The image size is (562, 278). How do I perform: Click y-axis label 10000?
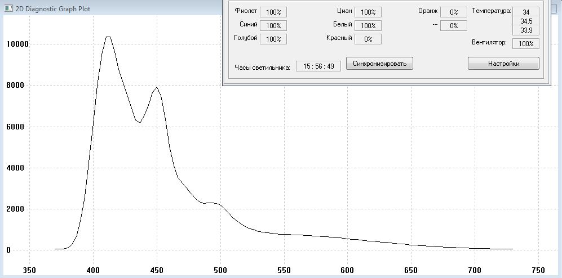coord(16,44)
